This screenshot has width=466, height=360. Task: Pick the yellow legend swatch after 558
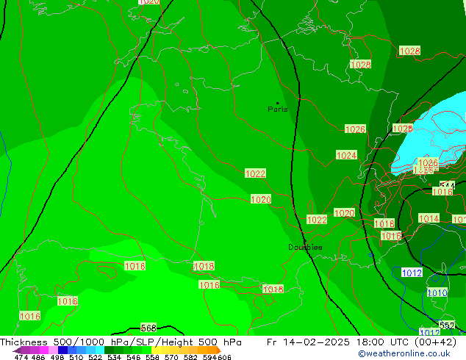pyautogui.click(x=156, y=350)
